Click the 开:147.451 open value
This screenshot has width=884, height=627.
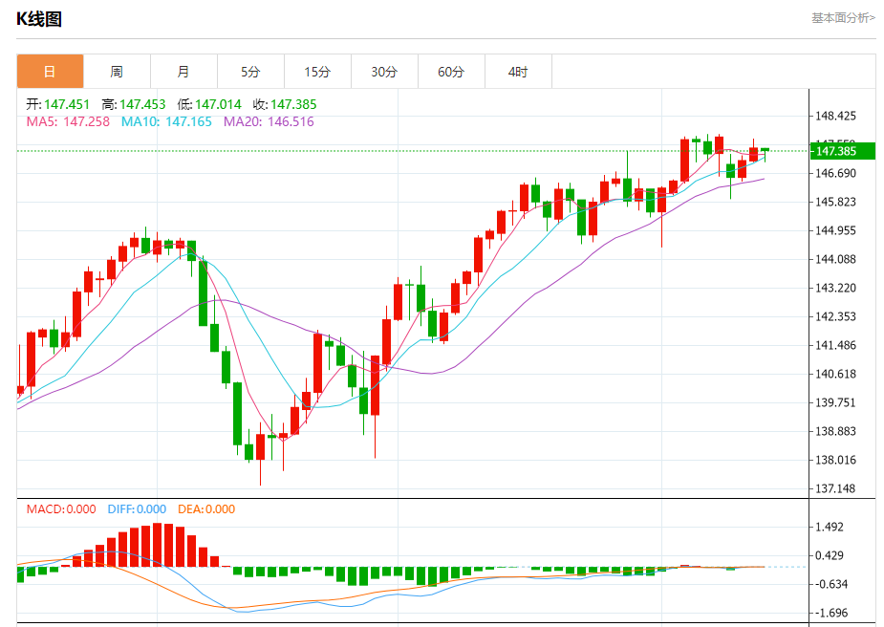[x=57, y=104]
